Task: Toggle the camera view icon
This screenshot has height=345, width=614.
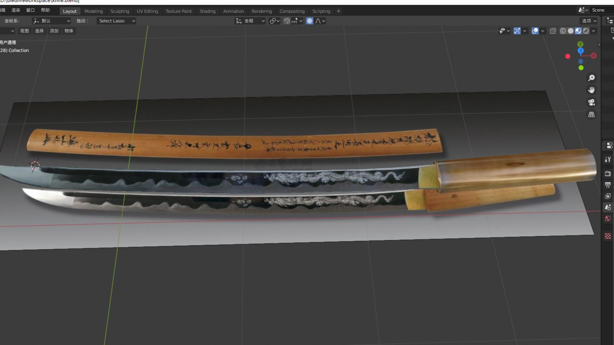Action: pos(591,102)
